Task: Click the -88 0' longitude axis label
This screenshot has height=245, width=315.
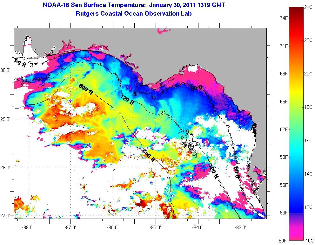Action: 28,228
